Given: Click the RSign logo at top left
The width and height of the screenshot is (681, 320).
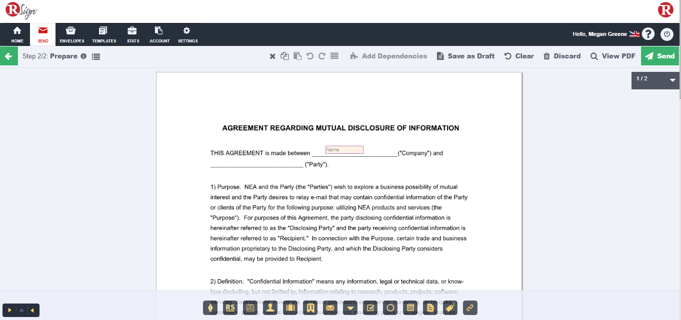Looking at the screenshot, I should (21, 11).
